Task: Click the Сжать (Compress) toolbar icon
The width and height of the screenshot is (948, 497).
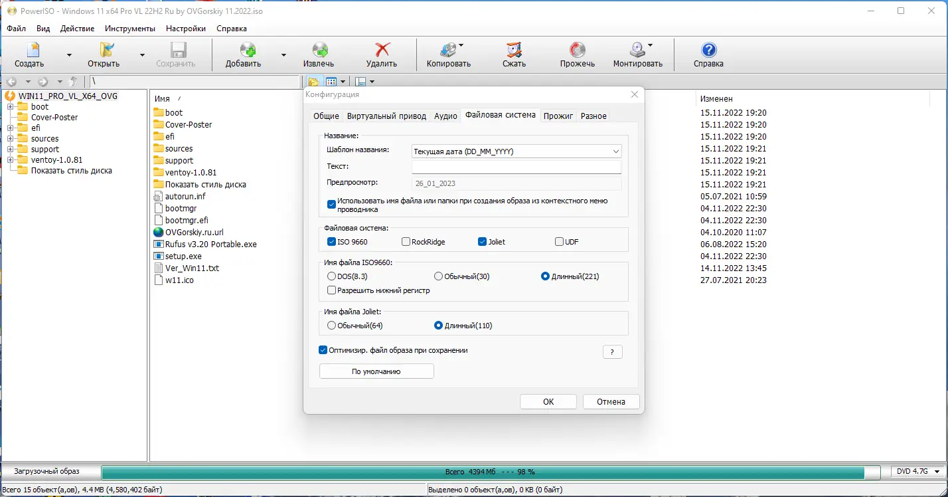Action: click(514, 50)
